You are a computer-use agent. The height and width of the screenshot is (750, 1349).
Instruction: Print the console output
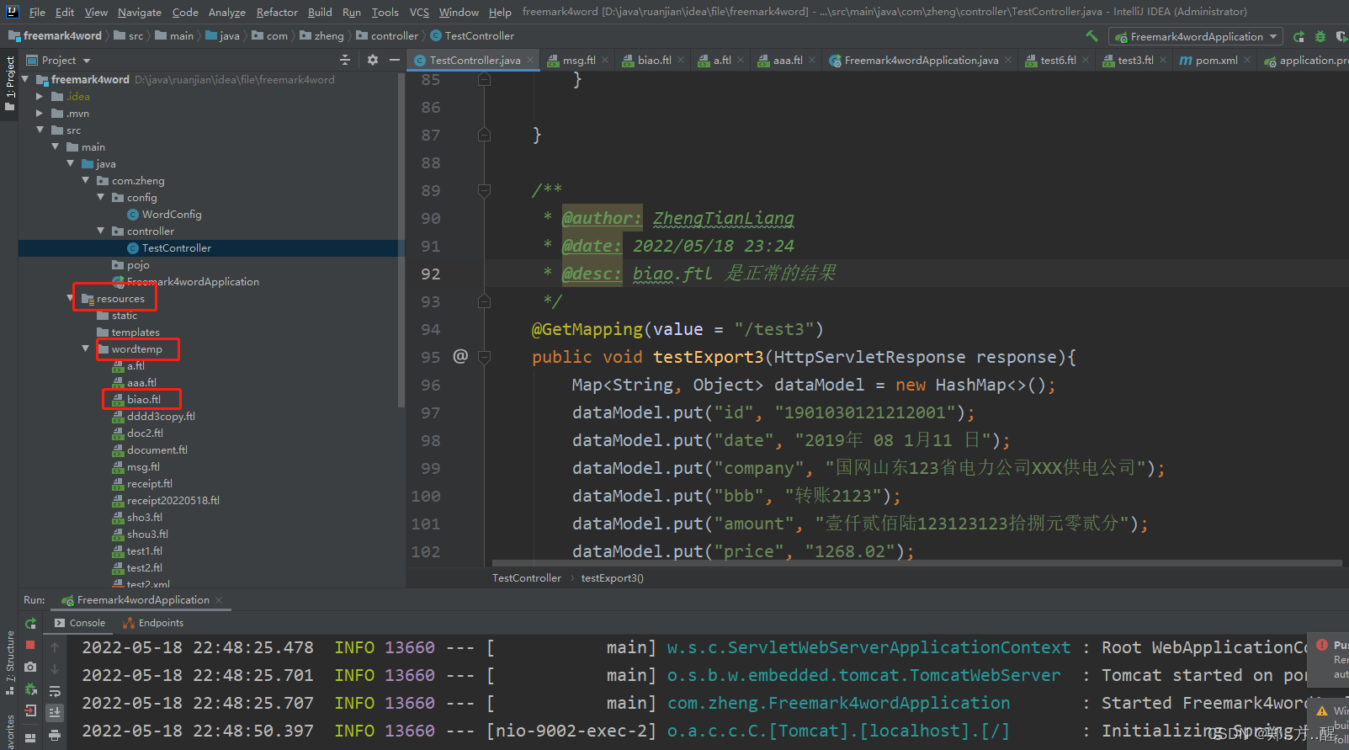55,735
